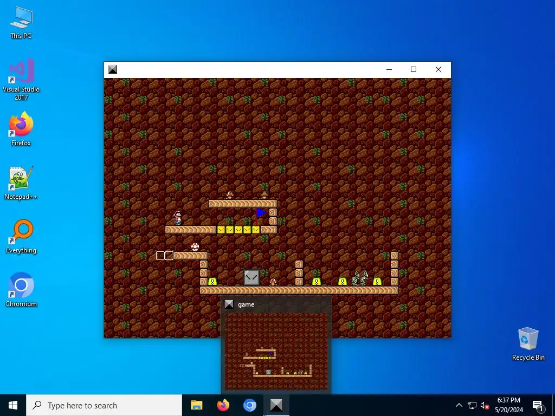555x416 pixels.
Task: Launch Firefox from the taskbar
Action: [x=223, y=405]
